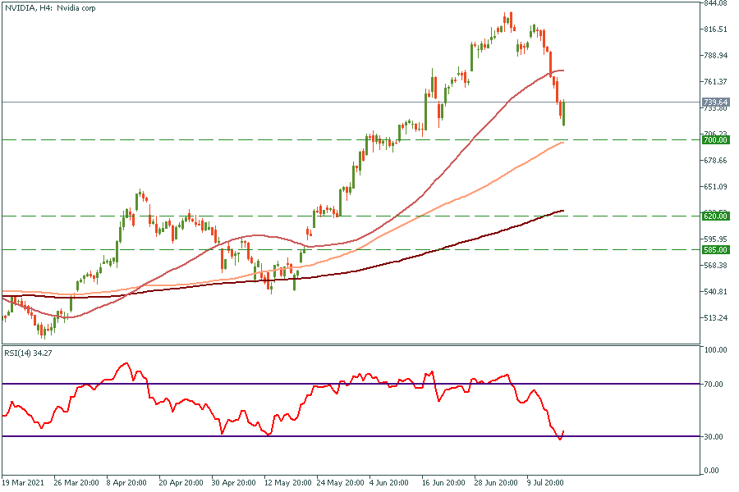Click the 844.08 top price axis label
This screenshot has height=492, width=739.
click(x=715, y=3)
